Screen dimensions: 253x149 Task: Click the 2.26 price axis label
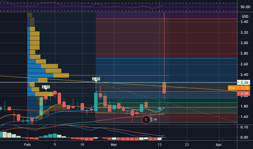(x=244, y=82)
